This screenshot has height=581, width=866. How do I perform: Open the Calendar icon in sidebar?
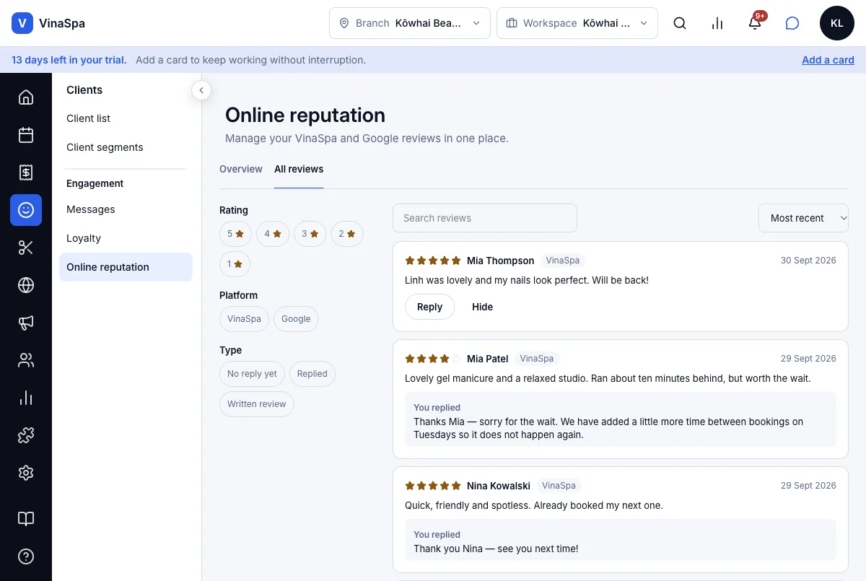point(26,135)
